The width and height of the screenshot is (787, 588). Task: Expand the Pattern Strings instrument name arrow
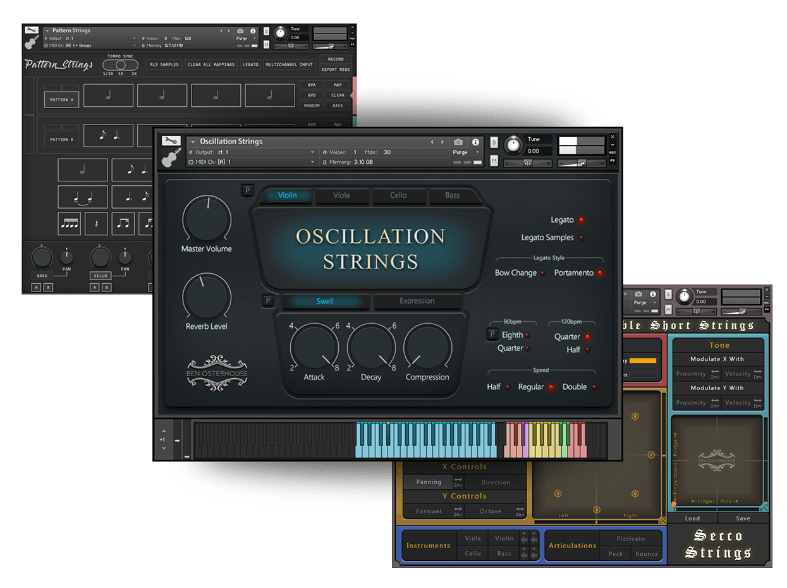tap(47, 30)
